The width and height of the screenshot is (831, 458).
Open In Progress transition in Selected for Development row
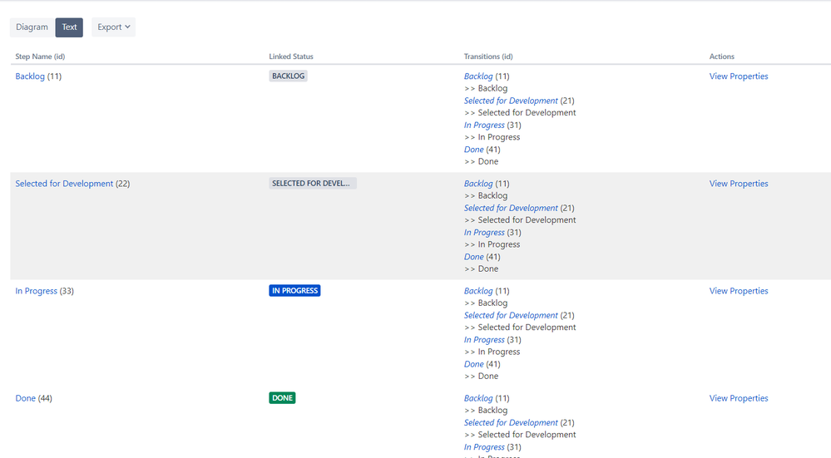[x=484, y=233]
